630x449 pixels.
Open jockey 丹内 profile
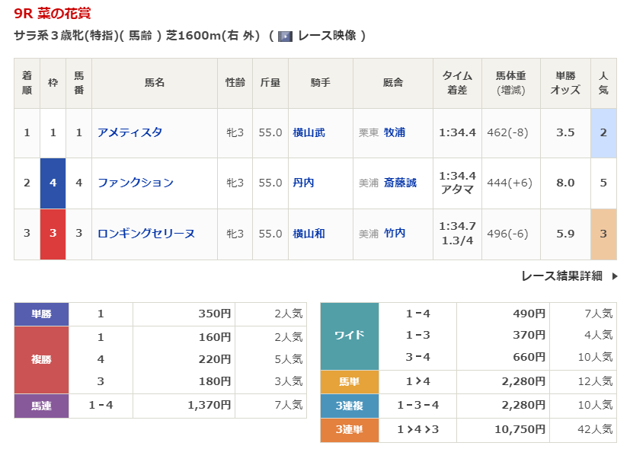click(303, 183)
